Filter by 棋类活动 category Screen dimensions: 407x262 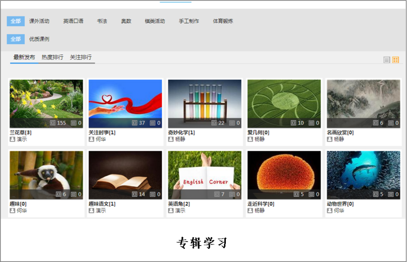coord(155,21)
